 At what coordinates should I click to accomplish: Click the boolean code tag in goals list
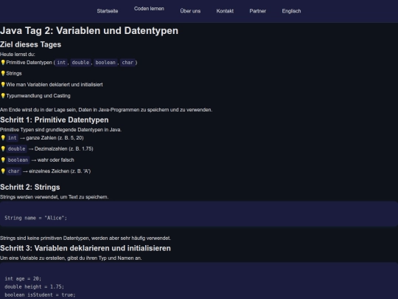point(105,62)
